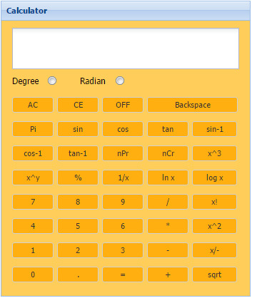Viewport: 267px width, 308px height.
Task: Click the number 1 key
Action: point(33,250)
